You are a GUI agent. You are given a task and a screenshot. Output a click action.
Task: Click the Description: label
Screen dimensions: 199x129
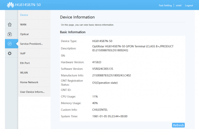click(x=69, y=49)
